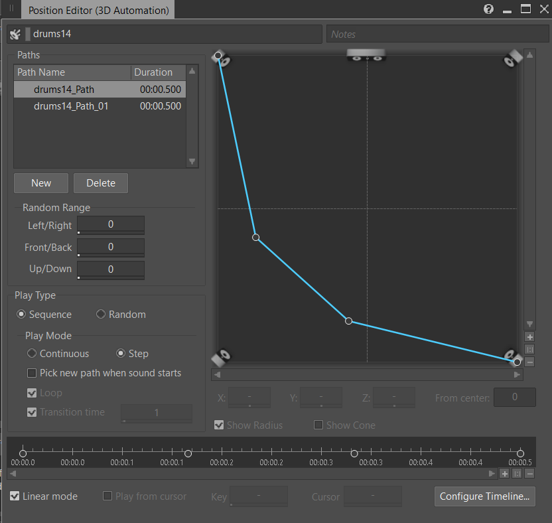Select the path point at top-left corner
The image size is (552, 523).
(x=218, y=55)
